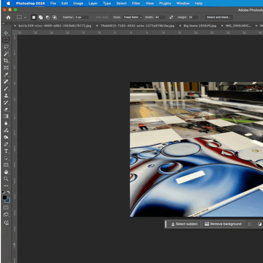Close the Big Stone 2939.PS.jpg tab
The image size is (263, 263).
click(180, 26)
